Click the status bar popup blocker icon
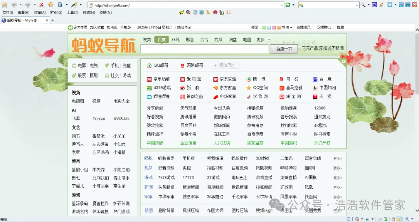The image size is (419, 222). pyautogui.click(x=357, y=219)
